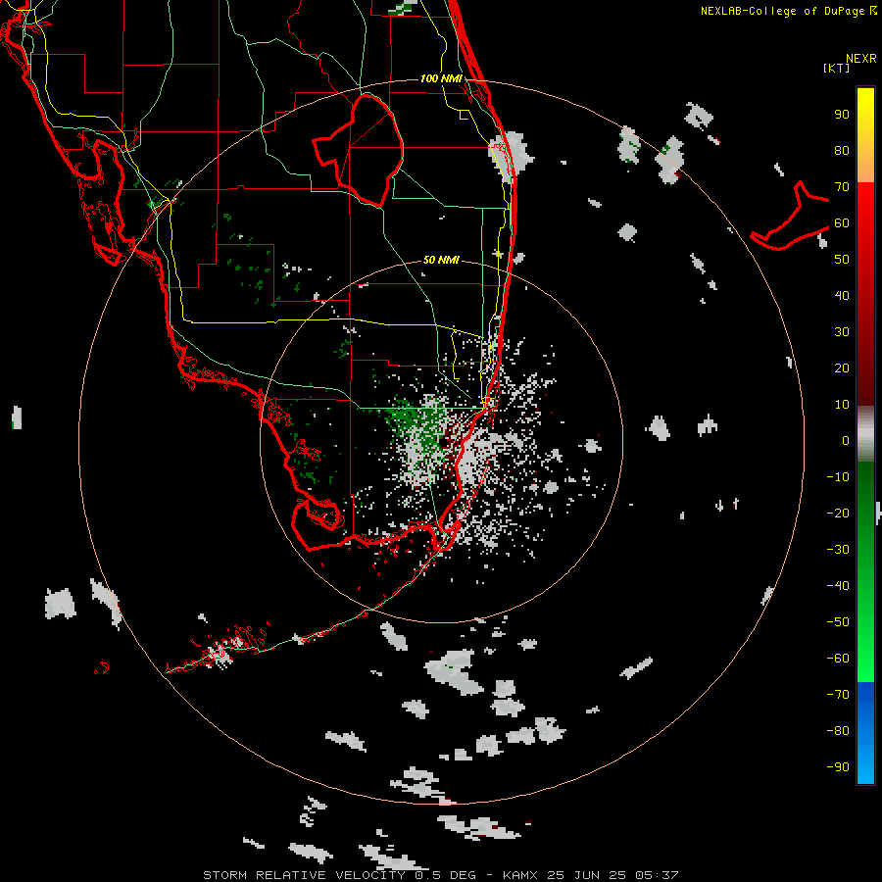Click the 50 NMI range ring label
Viewport: 882px width, 882px height.
[x=441, y=260]
